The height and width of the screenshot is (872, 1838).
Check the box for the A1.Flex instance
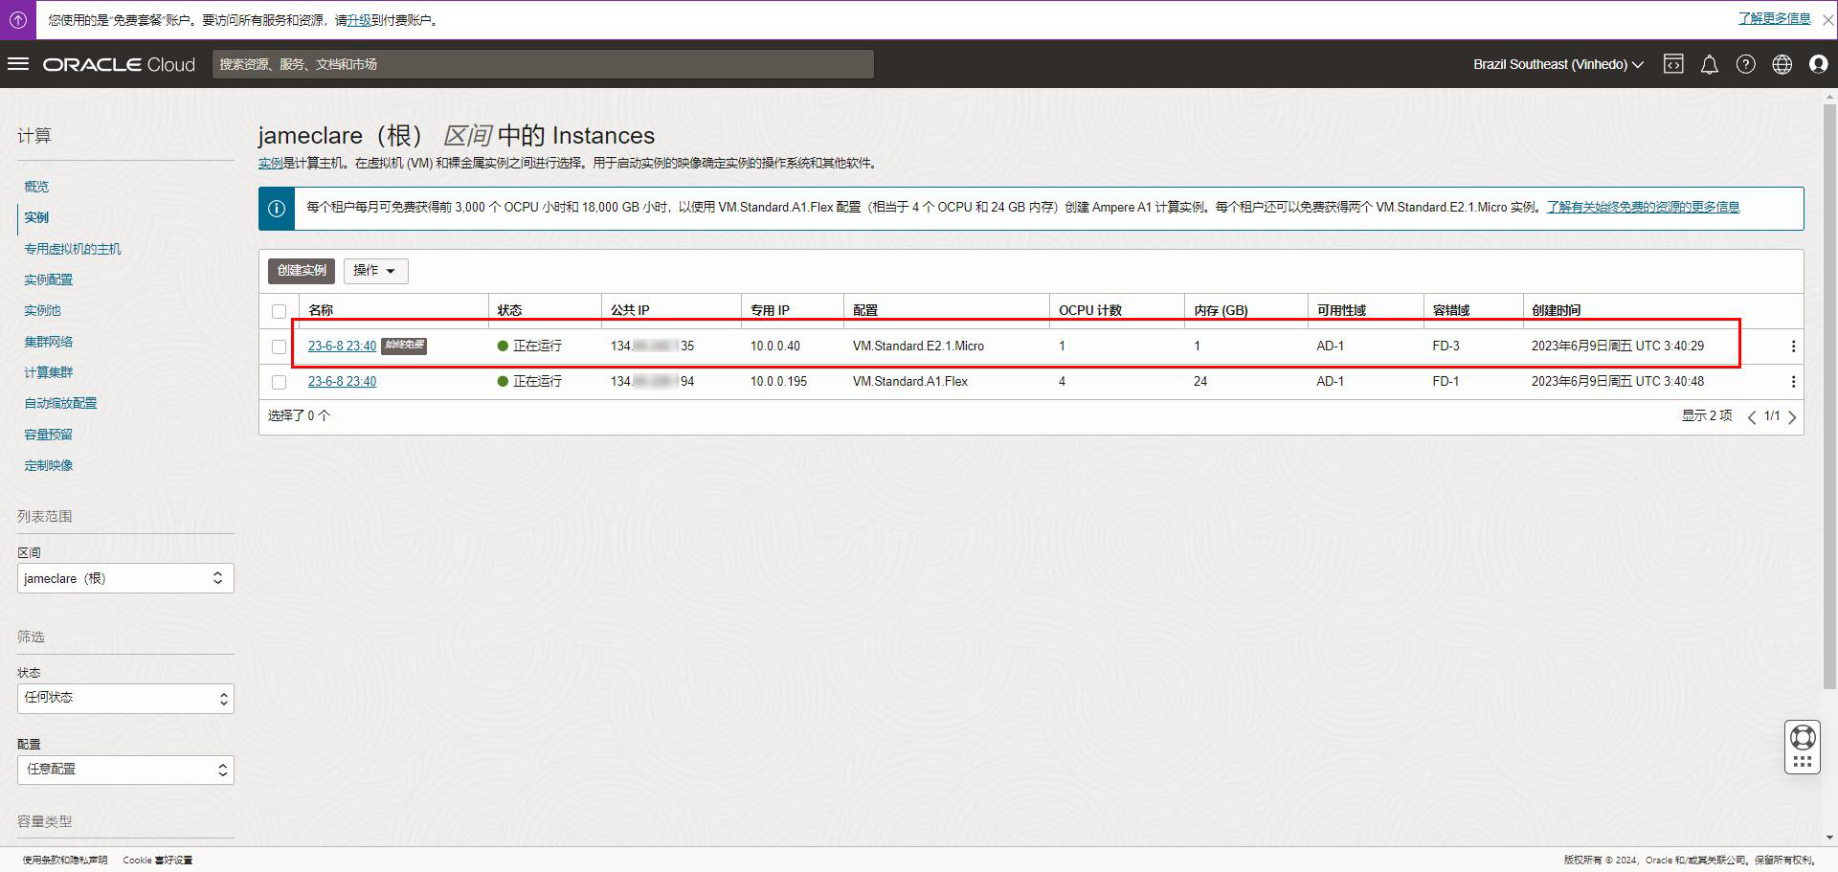click(x=279, y=382)
